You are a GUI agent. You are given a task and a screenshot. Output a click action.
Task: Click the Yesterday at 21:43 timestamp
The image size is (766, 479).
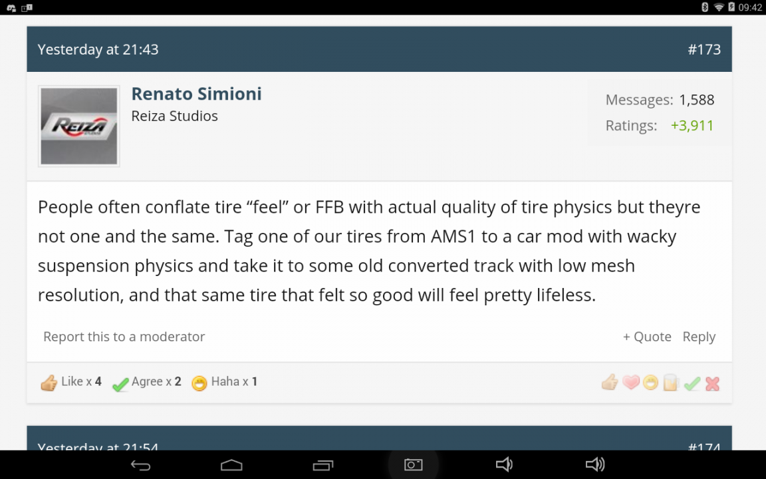click(x=98, y=49)
